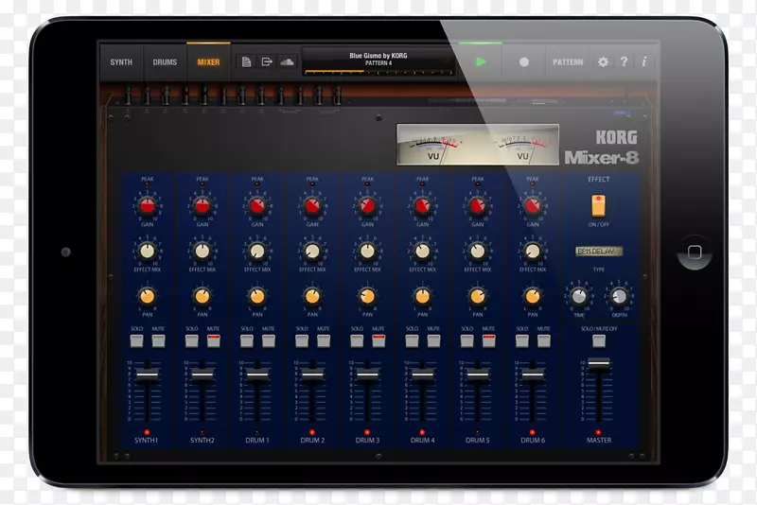Click the DRUM 3 red GAIN knob

point(367,206)
